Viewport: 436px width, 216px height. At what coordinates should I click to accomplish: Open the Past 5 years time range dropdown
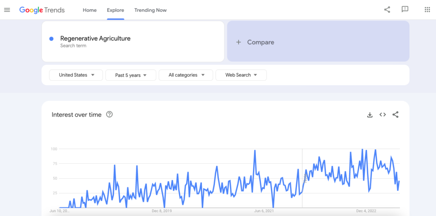click(x=131, y=75)
